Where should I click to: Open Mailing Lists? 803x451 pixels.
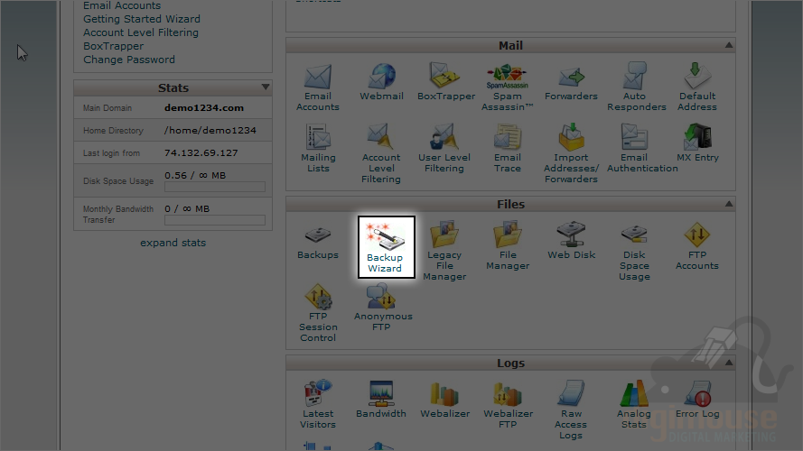click(x=318, y=149)
